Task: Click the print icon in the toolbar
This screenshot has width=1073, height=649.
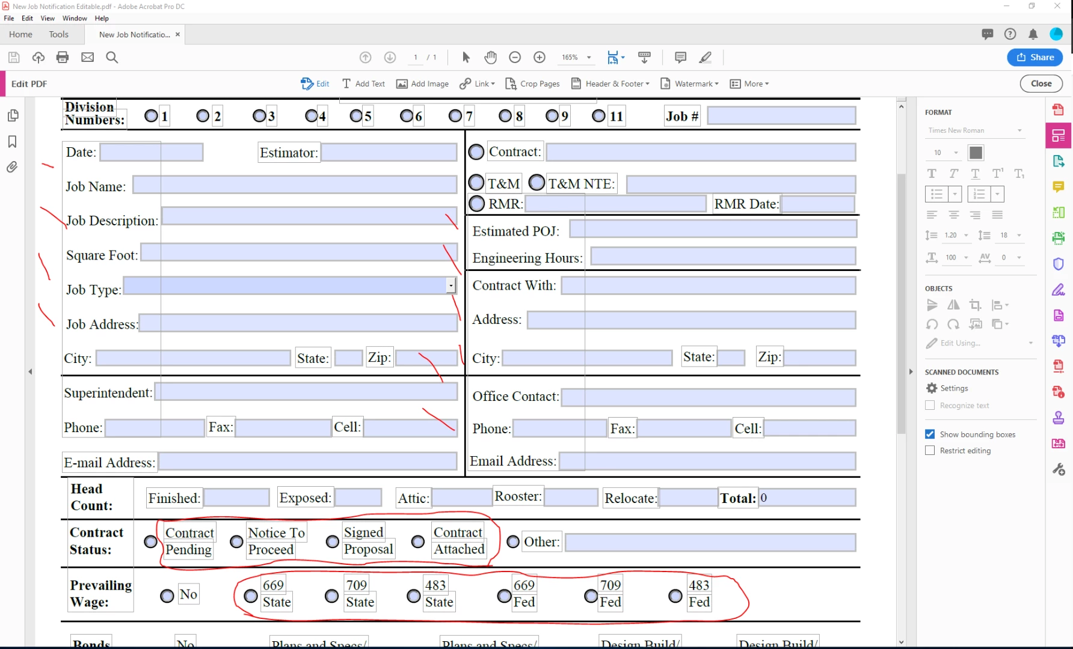Action: (x=63, y=57)
